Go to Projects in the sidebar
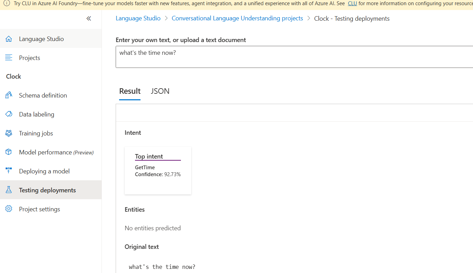 point(51,58)
